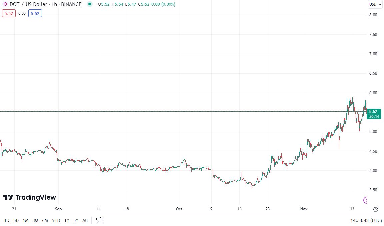The image size is (384, 226).
Task: Select the YTD range
Action: coord(56,220)
